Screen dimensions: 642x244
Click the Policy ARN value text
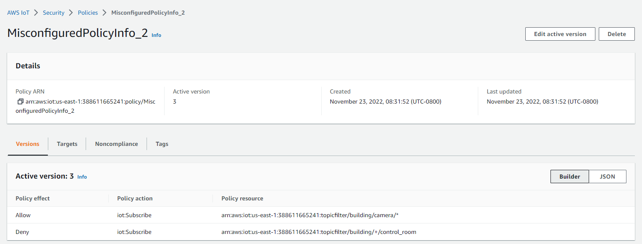tap(86, 106)
